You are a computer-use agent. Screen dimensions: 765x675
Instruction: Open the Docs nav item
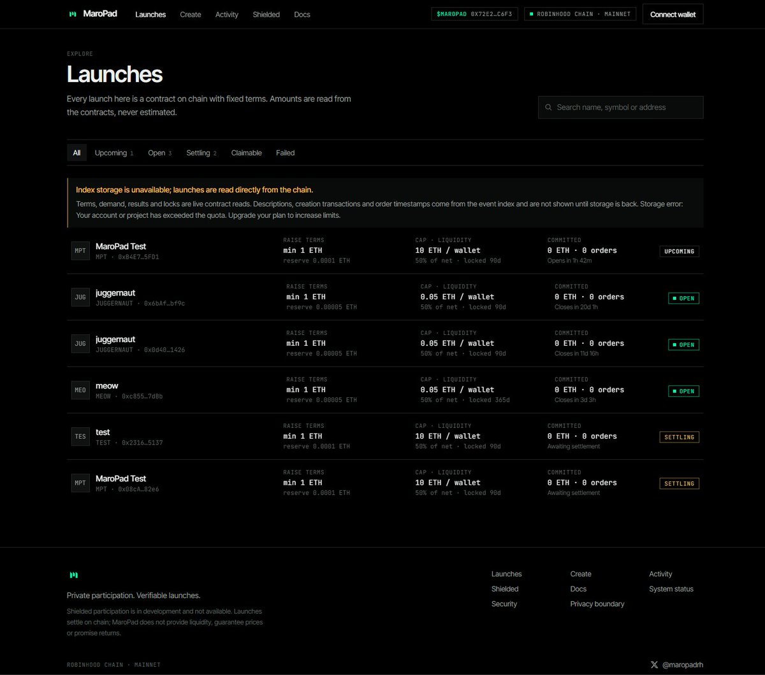point(302,14)
